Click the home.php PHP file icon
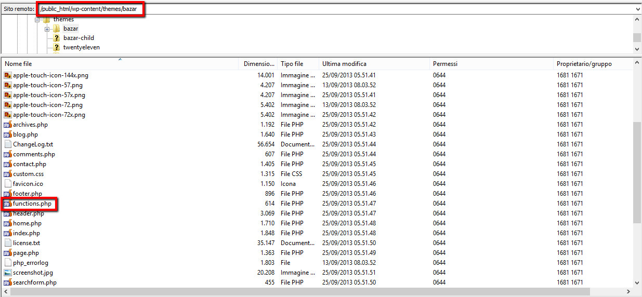The height and width of the screenshot is (297, 642). [x=7, y=223]
